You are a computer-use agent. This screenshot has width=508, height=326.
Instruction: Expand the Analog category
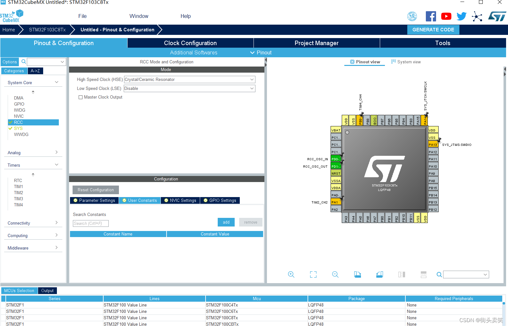coord(33,153)
